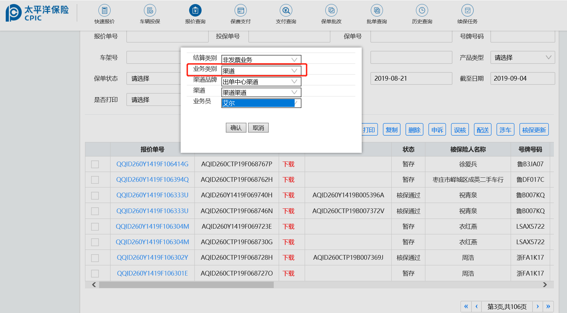Cancel the dialog with 取消
Viewport: 567px width, 313px height.
[x=258, y=128]
